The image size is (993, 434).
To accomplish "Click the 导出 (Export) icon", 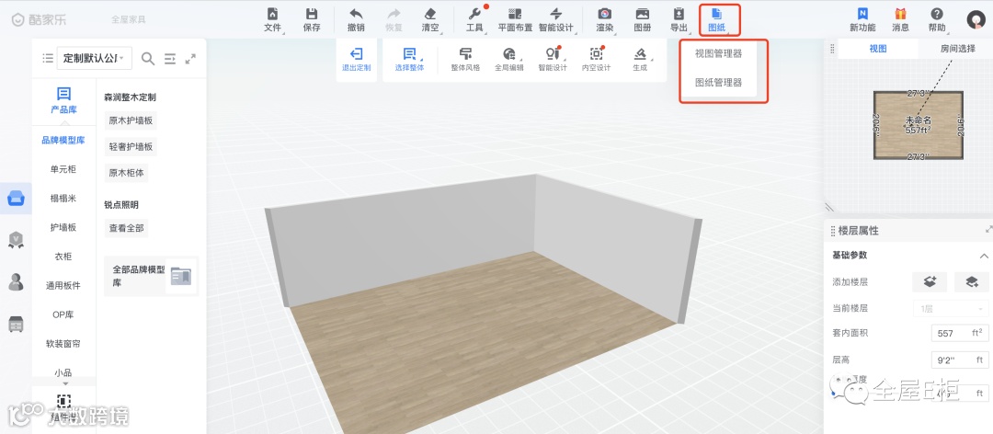I will tap(679, 19).
